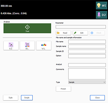Click the 0.426 Abs. reading
Viewport: 108px width, 103px height.
coord(14,13)
